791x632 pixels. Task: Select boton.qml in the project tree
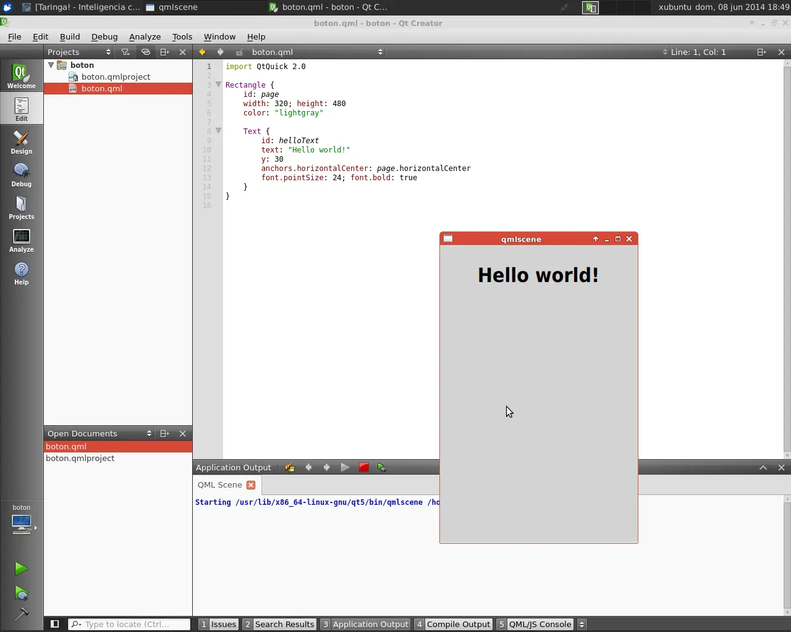coord(118,88)
